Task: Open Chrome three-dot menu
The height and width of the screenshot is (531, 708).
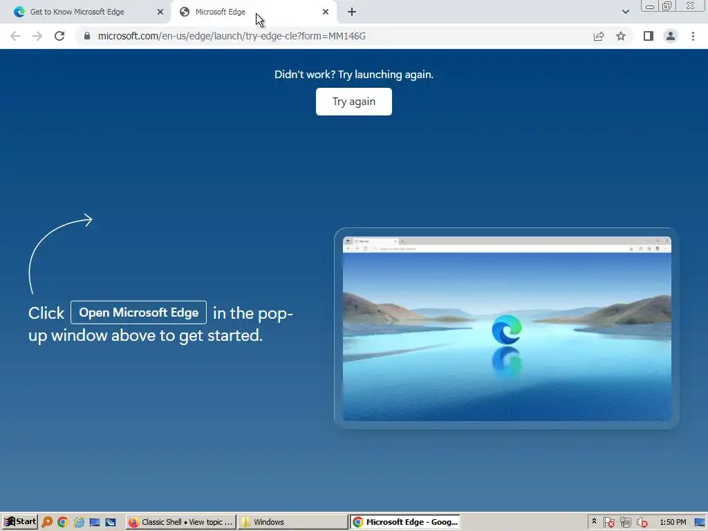Action: [x=693, y=36]
